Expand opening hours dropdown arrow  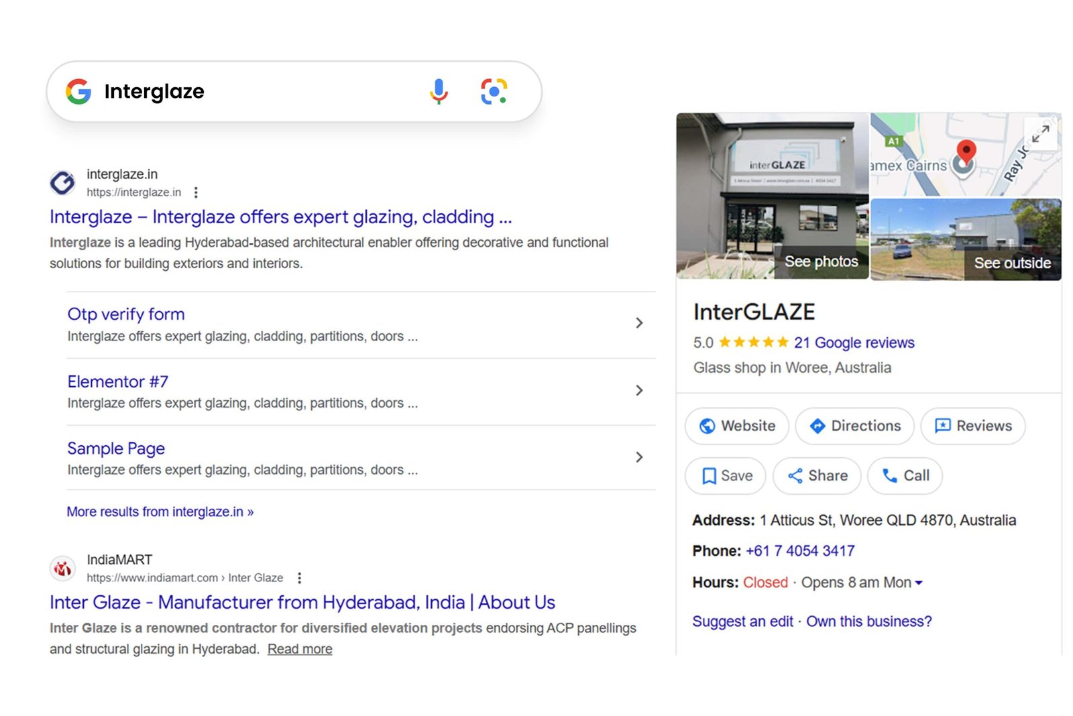(x=919, y=583)
